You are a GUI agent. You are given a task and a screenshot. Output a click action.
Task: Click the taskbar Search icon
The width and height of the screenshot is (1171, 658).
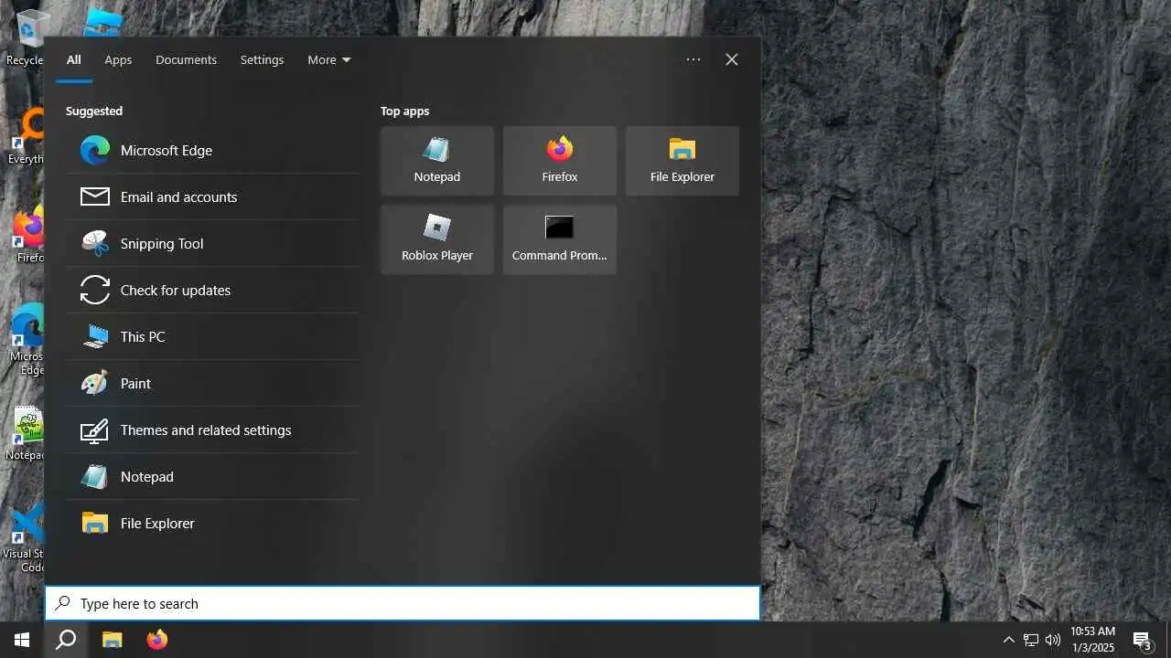(x=66, y=640)
